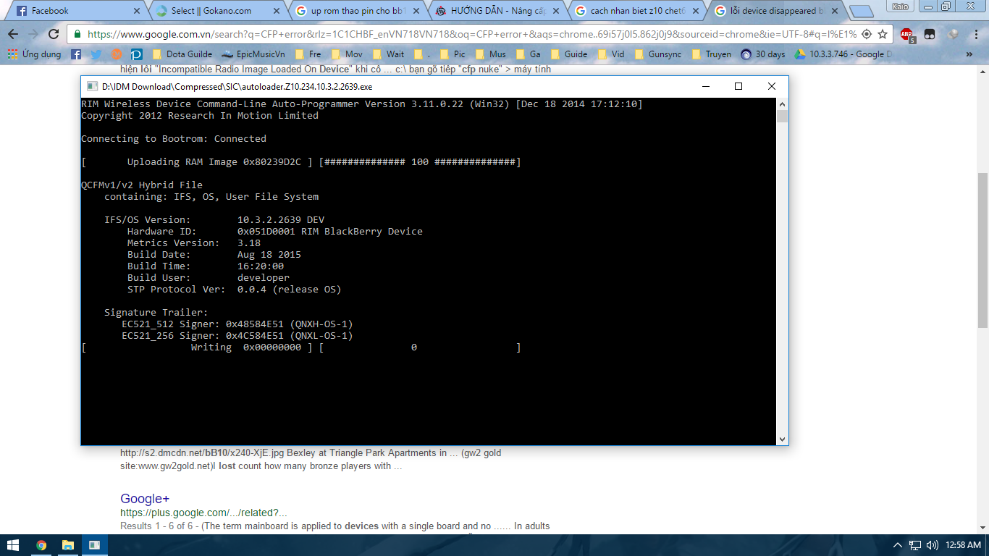This screenshot has height=556, width=989.
Task: Open the Adblock Plus extension icon
Action: pyautogui.click(x=907, y=34)
